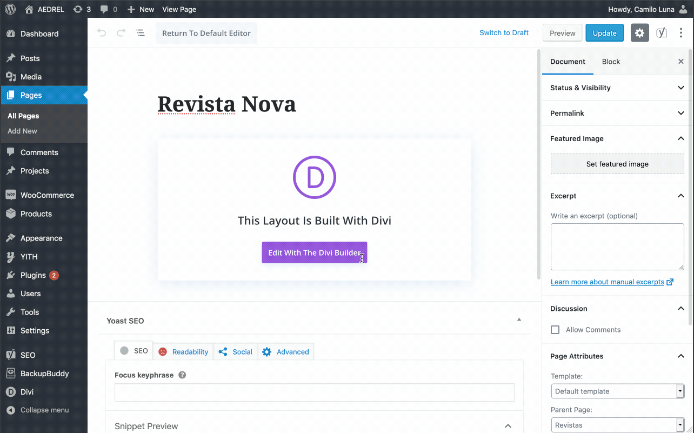This screenshot has width=694, height=433.
Task: Click Edit With The Divi Builder button
Action: pos(314,252)
